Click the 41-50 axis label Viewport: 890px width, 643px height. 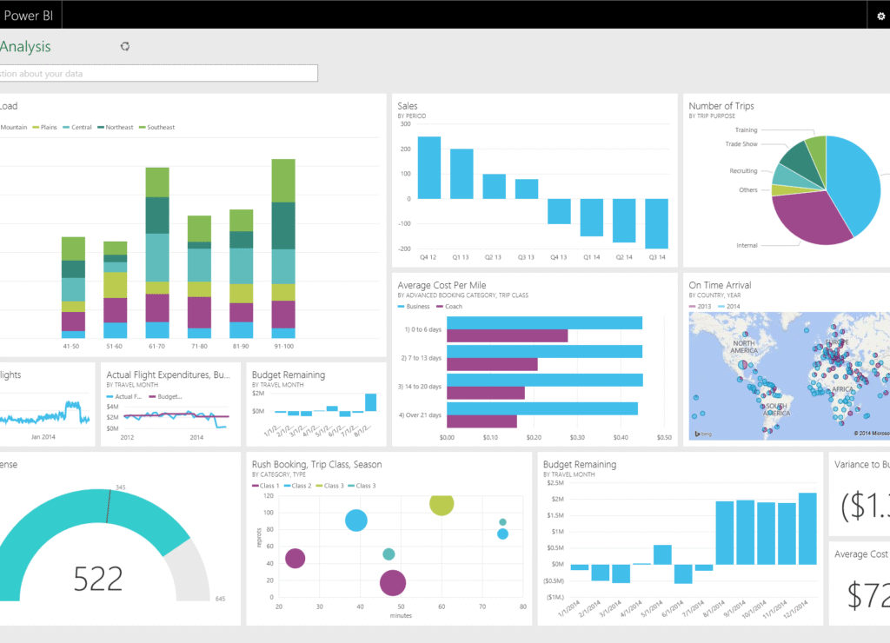coord(71,346)
